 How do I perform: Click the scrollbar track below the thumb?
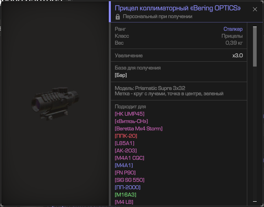255,133
